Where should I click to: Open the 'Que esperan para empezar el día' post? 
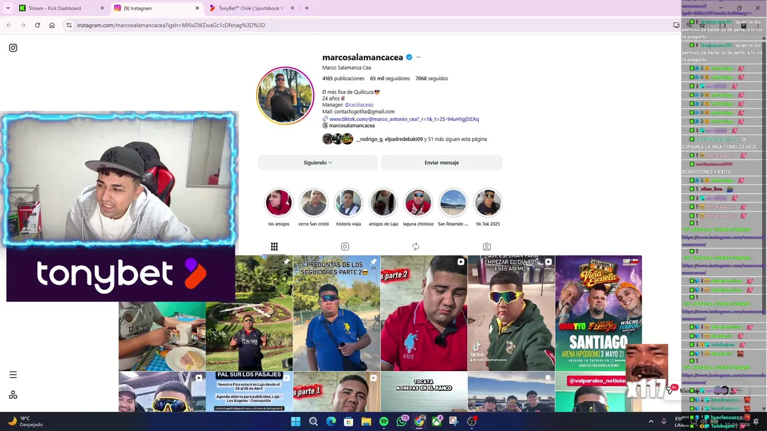511,313
